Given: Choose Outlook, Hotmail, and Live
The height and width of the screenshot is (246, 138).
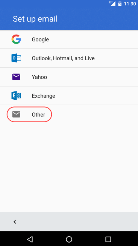Looking at the screenshot, I should [69, 58].
